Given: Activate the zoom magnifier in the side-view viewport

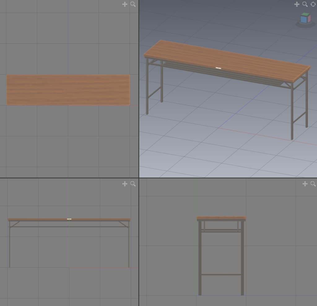Looking at the screenshot, I should tap(313, 184).
